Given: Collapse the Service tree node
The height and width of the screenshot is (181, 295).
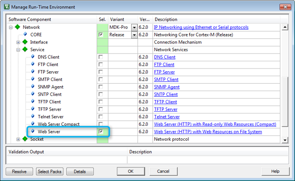Looking at the screenshot, I should [18, 50].
